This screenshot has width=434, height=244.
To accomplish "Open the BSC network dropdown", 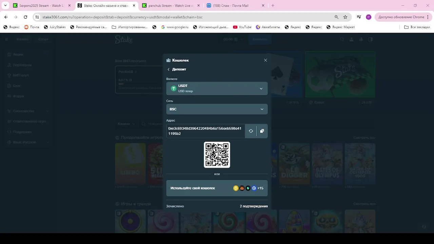I will 217,109.
